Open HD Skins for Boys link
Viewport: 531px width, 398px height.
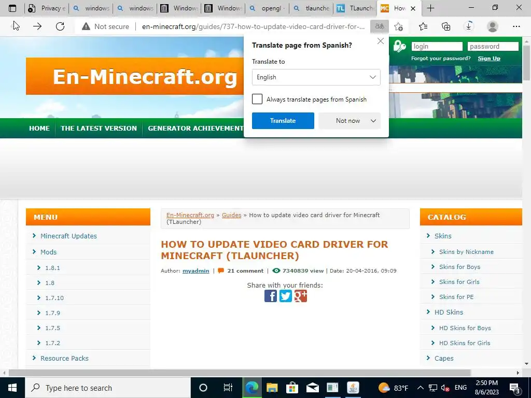click(465, 328)
